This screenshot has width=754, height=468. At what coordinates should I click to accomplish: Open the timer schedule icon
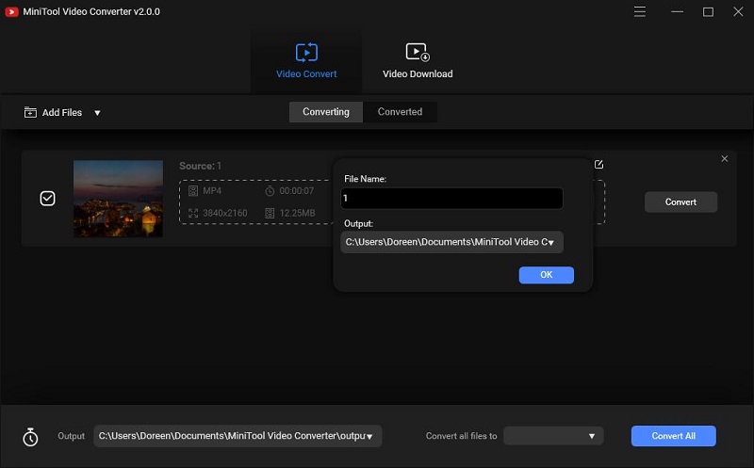[30, 437]
